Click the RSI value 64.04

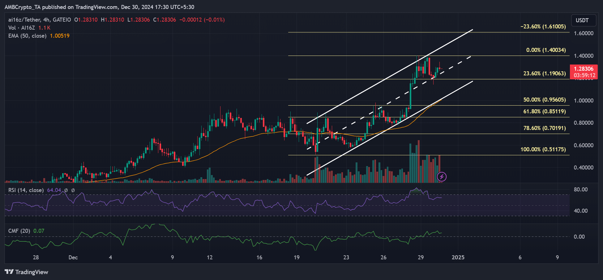coord(54,190)
